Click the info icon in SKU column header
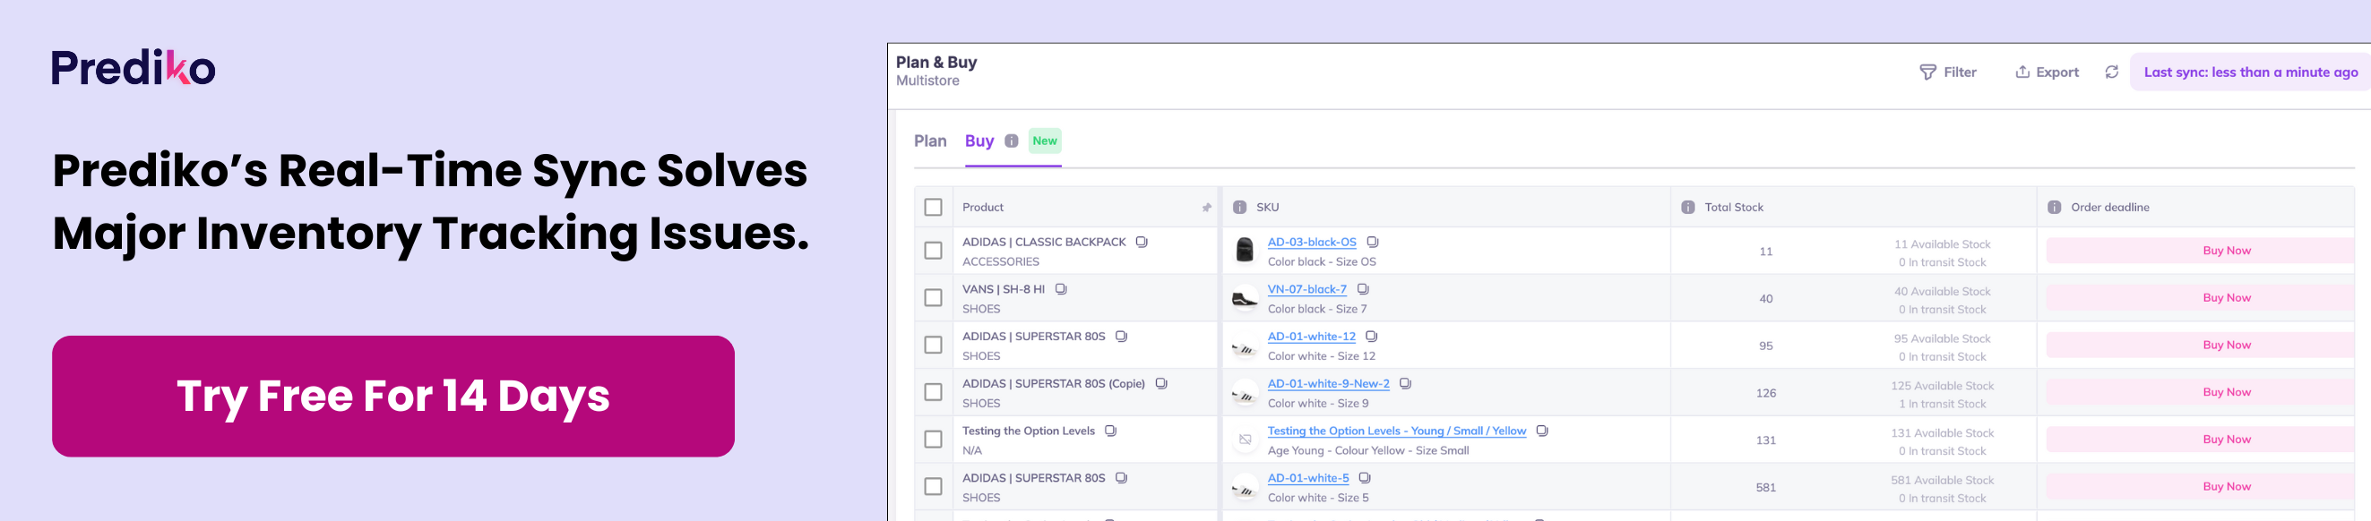 point(1240,208)
